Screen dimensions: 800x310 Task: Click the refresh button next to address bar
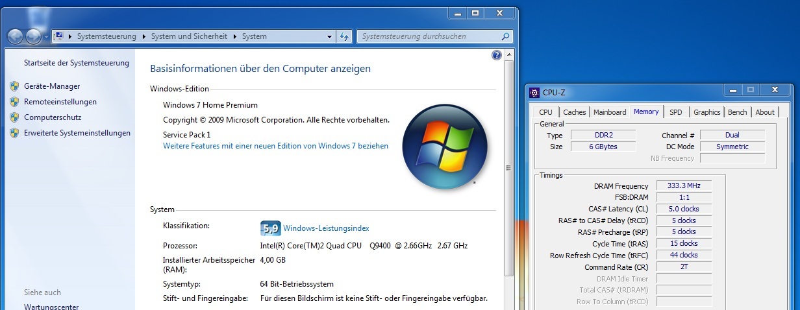click(x=344, y=36)
